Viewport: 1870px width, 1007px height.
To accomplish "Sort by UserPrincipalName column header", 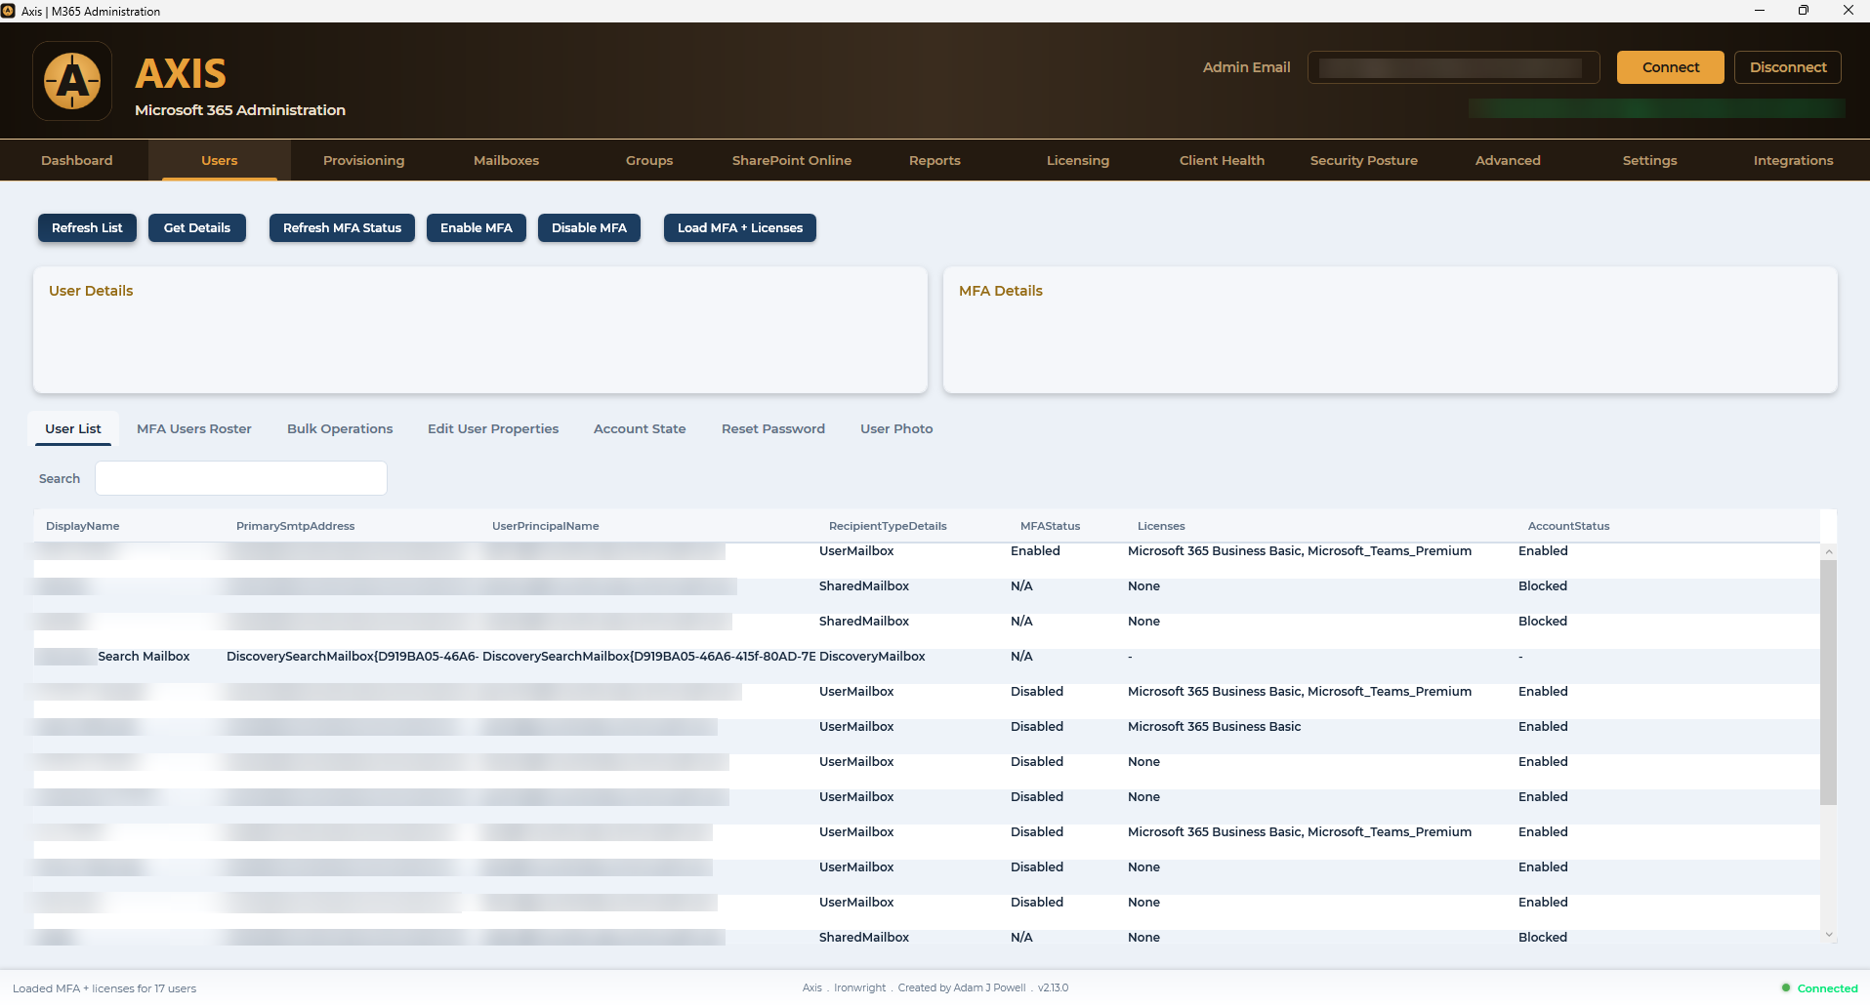I will (x=546, y=526).
